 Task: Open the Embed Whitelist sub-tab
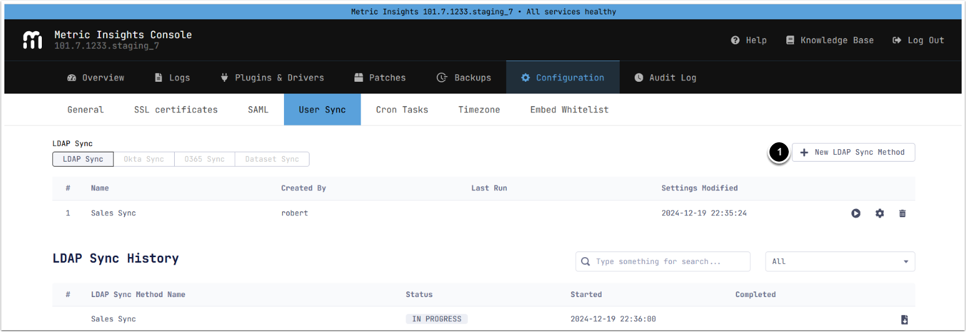569,109
